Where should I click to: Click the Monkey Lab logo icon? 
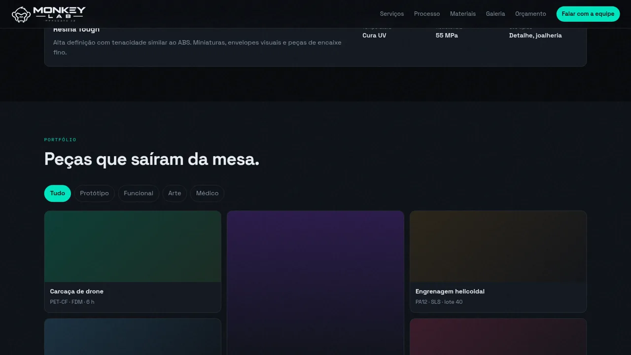[21, 14]
